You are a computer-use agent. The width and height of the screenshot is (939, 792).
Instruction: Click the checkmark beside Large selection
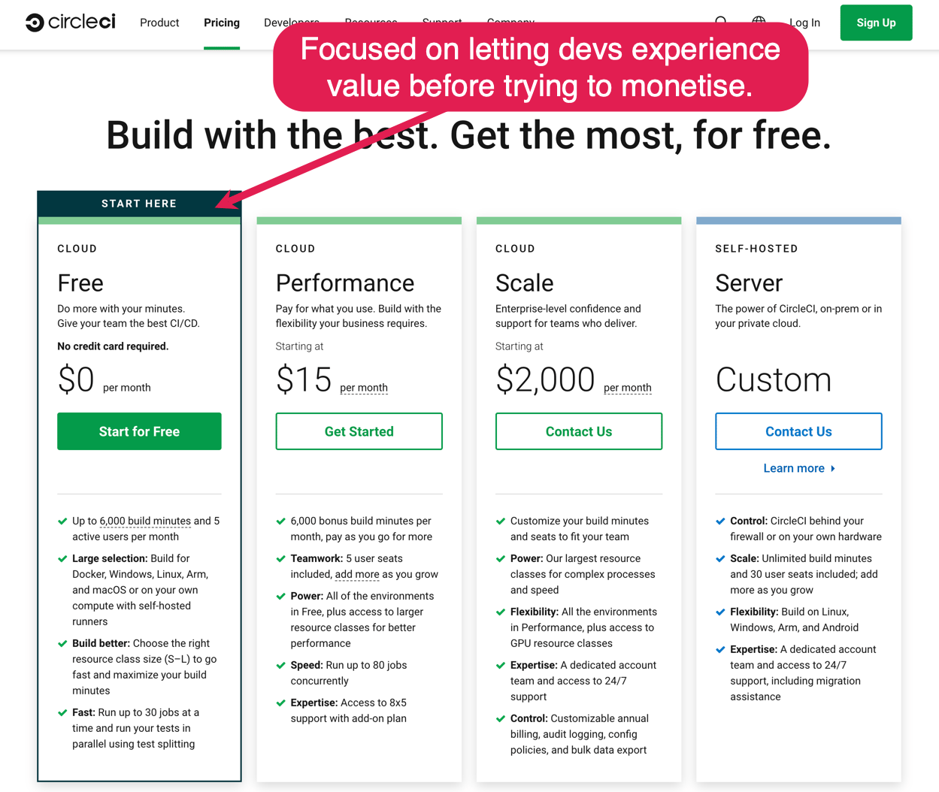pos(62,559)
